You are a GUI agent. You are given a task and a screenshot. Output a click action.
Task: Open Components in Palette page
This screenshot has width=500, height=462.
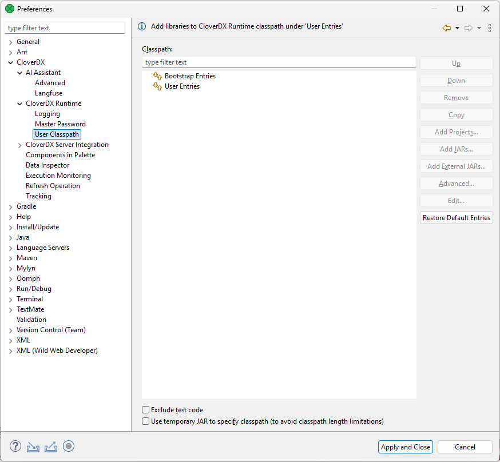60,155
